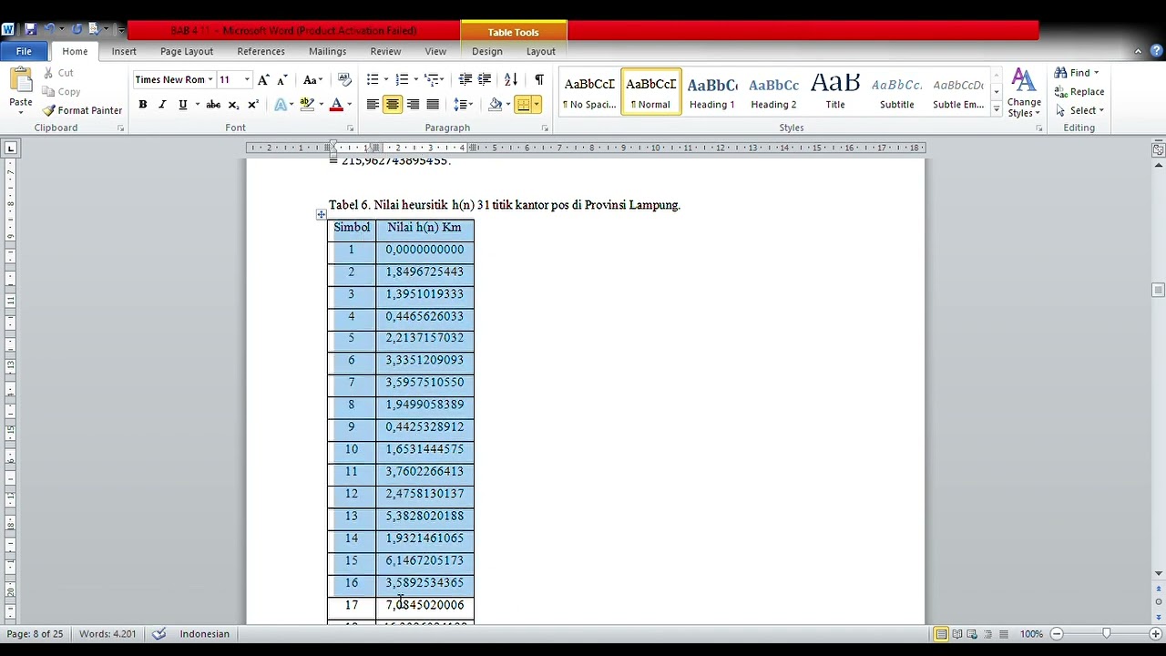This screenshot has width=1166, height=656.
Task: Click the Sort icon
Action: 511,79
